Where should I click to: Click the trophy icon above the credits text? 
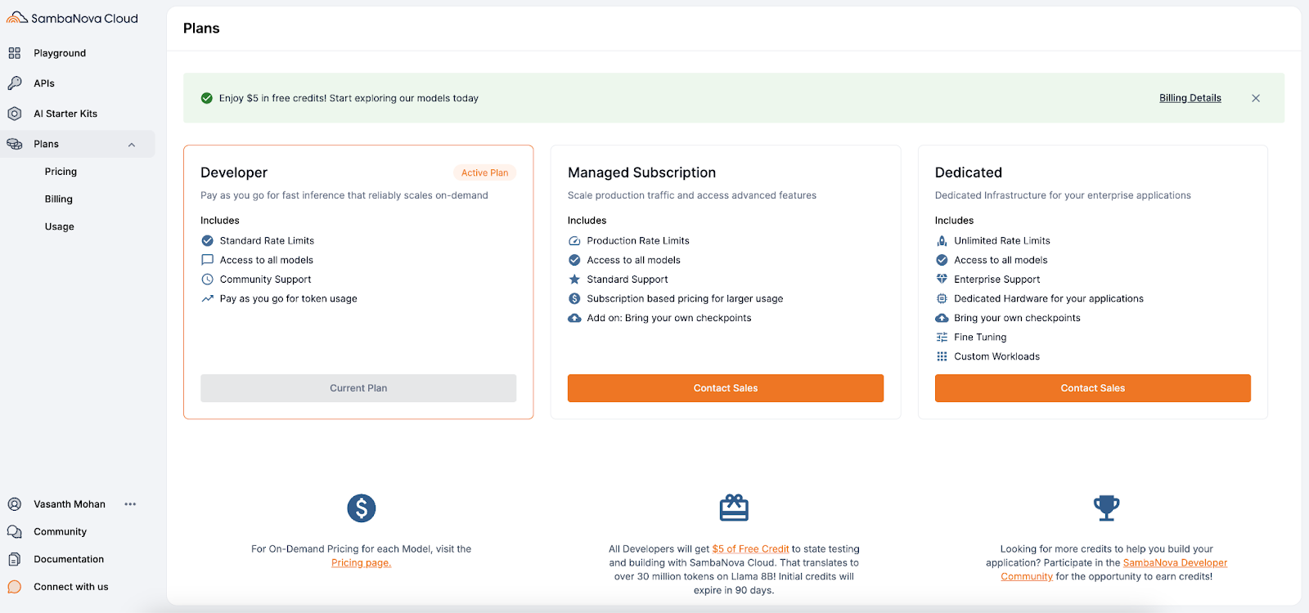pyautogui.click(x=1107, y=507)
